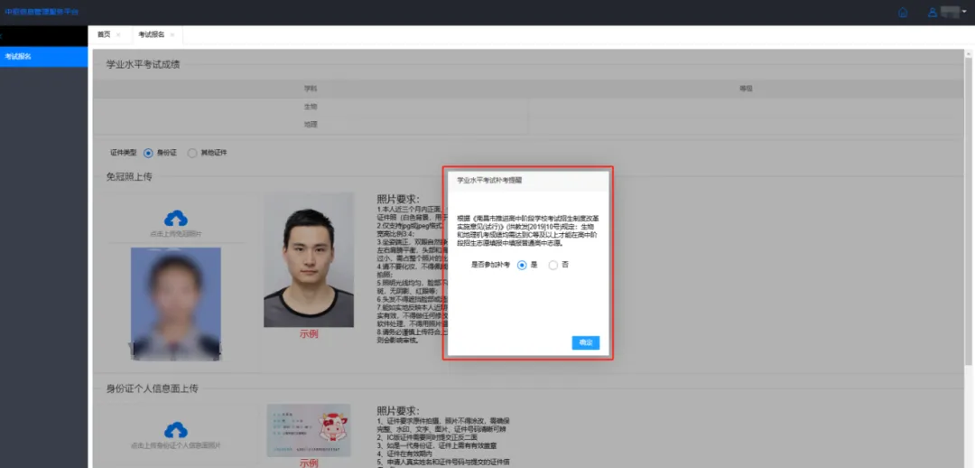This screenshot has height=468, width=975.
Task: Click the example portrait photo above 示例
Action: [x=309, y=260]
